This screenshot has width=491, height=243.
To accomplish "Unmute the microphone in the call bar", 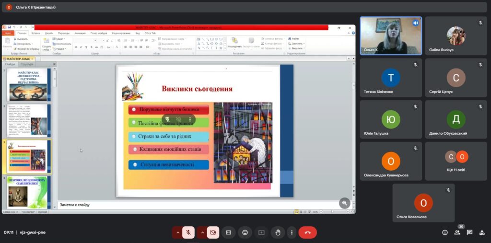I will tap(188, 232).
